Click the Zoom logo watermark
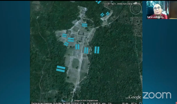Viewport: 177px width, 104px height. click(157, 96)
